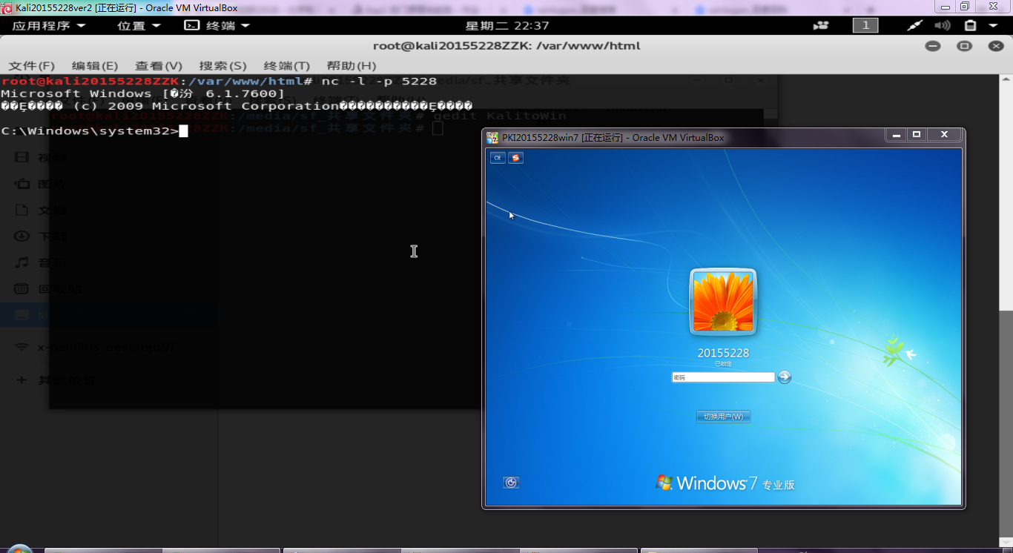Focus the 密码 password field
The width and height of the screenshot is (1013, 553).
pyautogui.click(x=723, y=377)
